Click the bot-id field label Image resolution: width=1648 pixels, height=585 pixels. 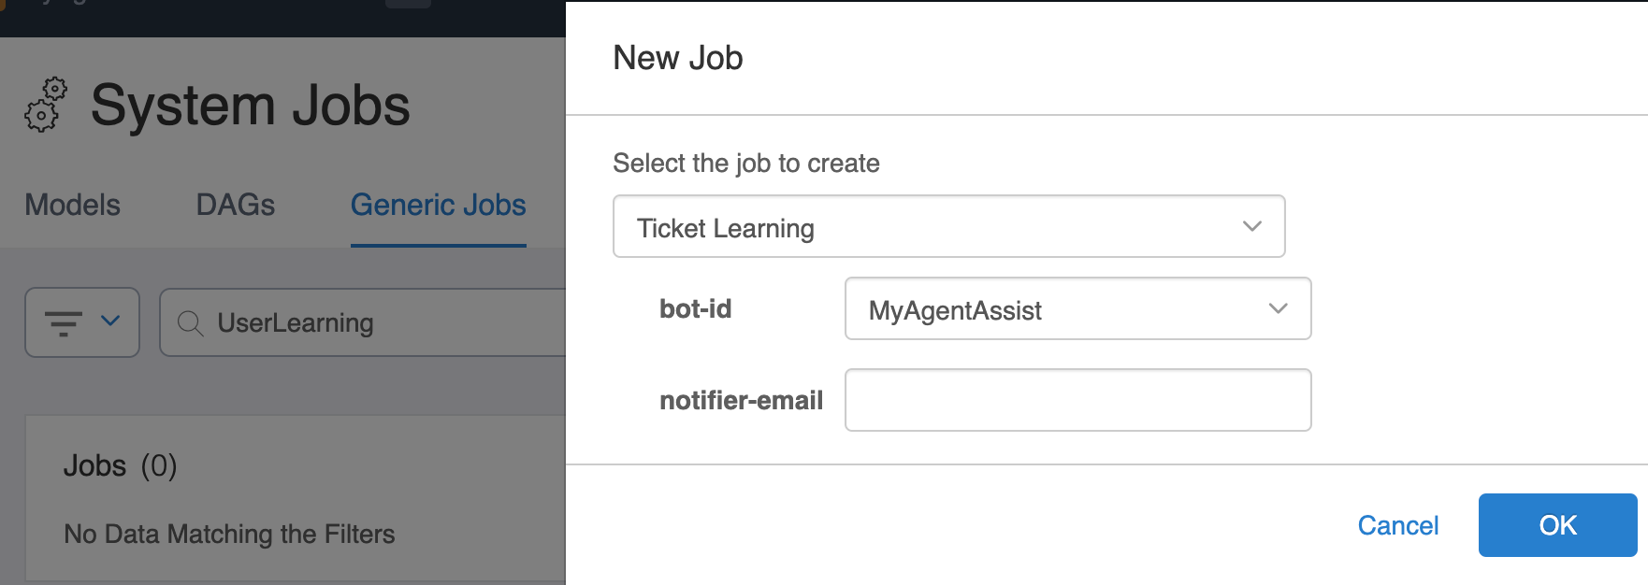(x=696, y=308)
